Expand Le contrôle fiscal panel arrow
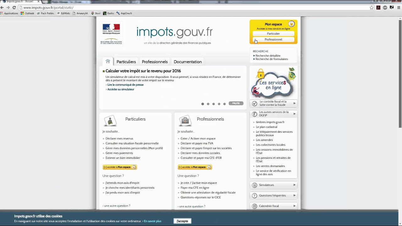 pyautogui.click(x=294, y=103)
